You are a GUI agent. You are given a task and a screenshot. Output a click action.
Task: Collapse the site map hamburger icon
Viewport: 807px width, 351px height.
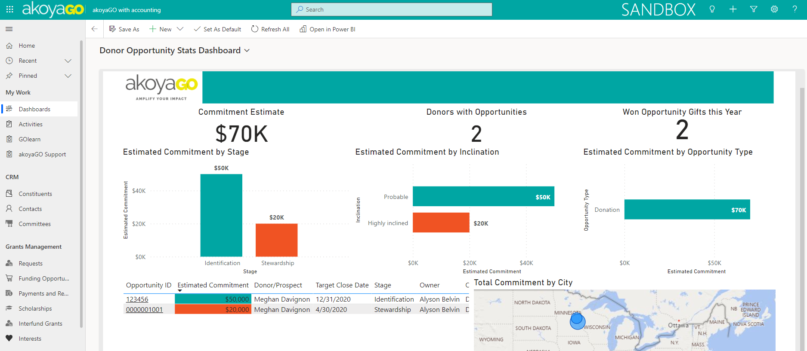pos(9,29)
